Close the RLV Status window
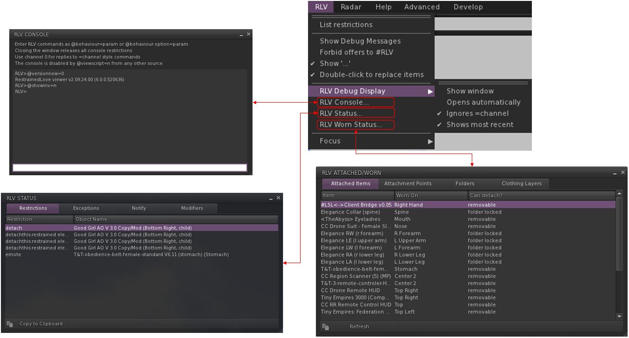Image resolution: width=629 pixels, height=338 pixels. point(278,198)
